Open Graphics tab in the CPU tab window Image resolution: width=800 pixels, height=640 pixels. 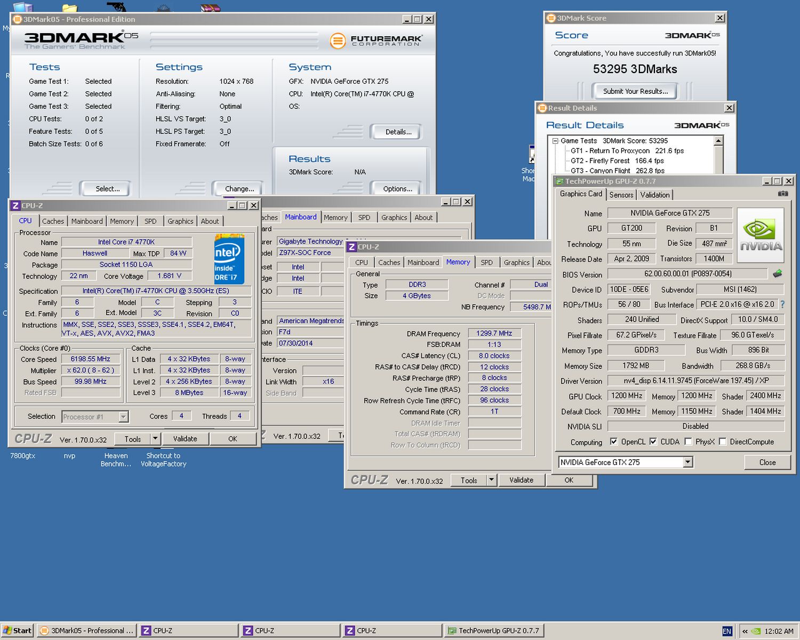tap(180, 221)
